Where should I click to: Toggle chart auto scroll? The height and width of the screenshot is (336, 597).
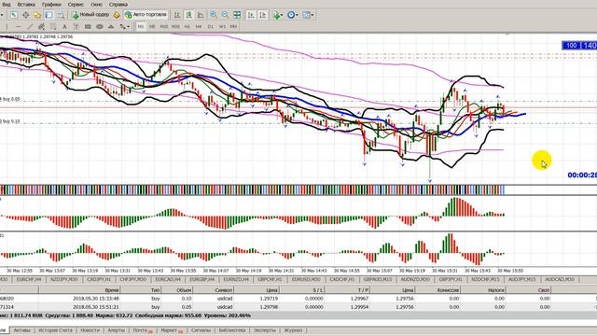click(x=251, y=15)
